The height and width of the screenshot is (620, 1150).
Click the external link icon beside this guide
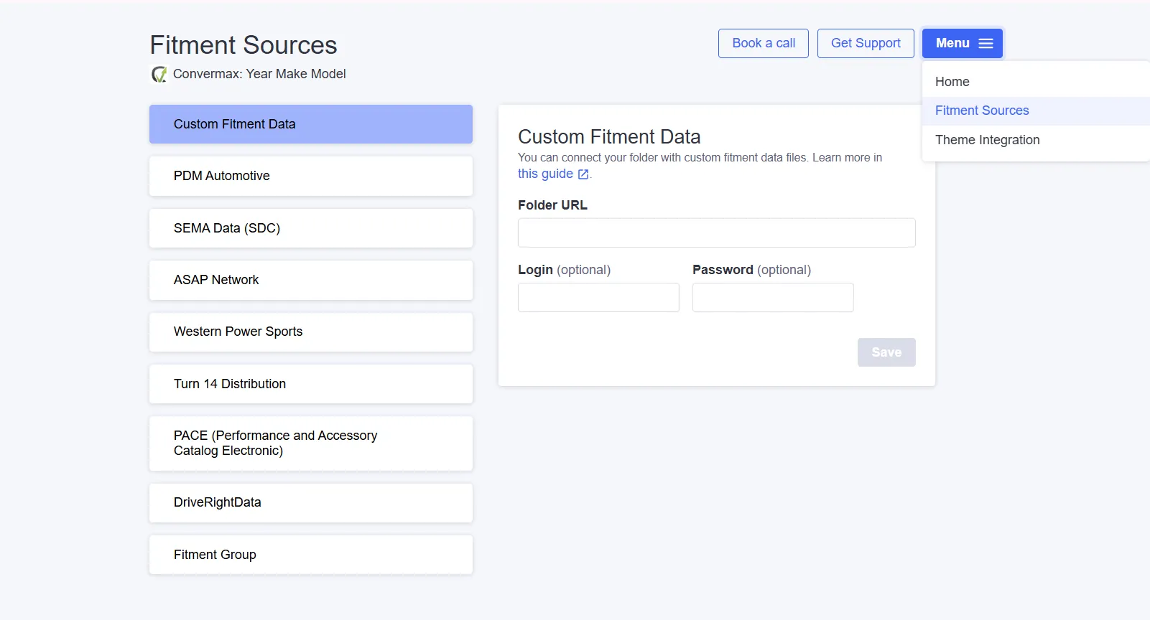click(583, 174)
